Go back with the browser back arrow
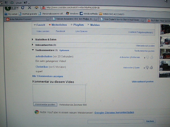The height and width of the screenshot is (127, 170). (x=8, y=8)
